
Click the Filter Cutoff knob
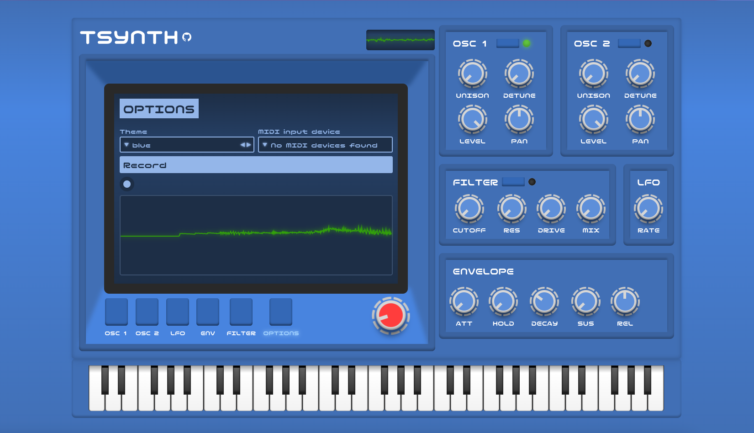(x=469, y=209)
